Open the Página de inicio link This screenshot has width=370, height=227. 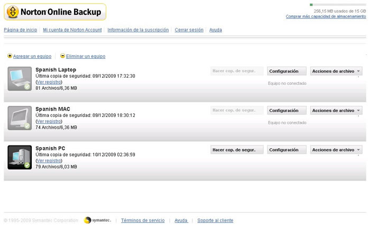(x=21, y=30)
